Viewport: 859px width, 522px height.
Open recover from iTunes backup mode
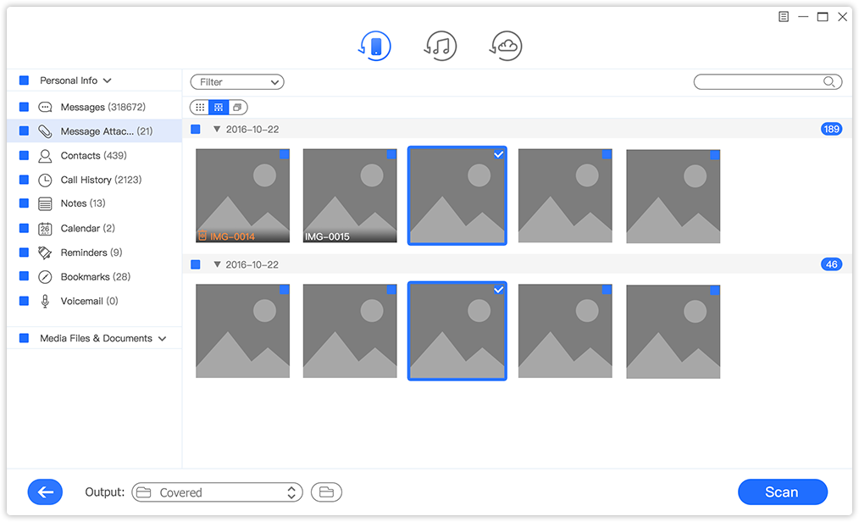pyautogui.click(x=441, y=46)
